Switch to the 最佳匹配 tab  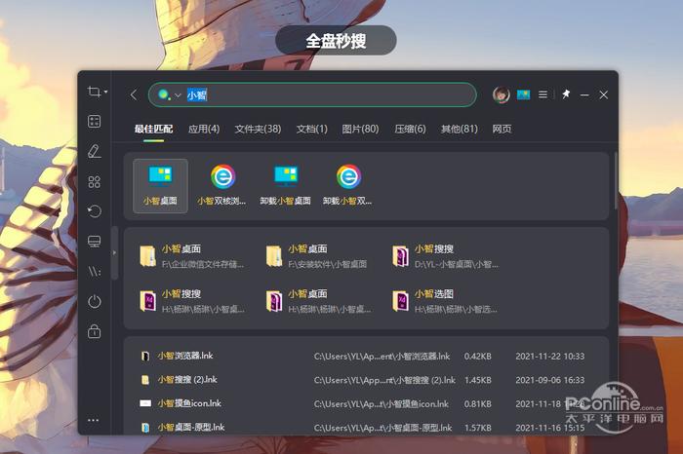click(154, 129)
